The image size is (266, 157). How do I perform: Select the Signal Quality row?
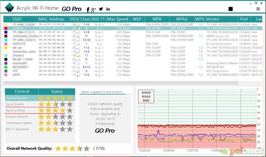[40, 104]
